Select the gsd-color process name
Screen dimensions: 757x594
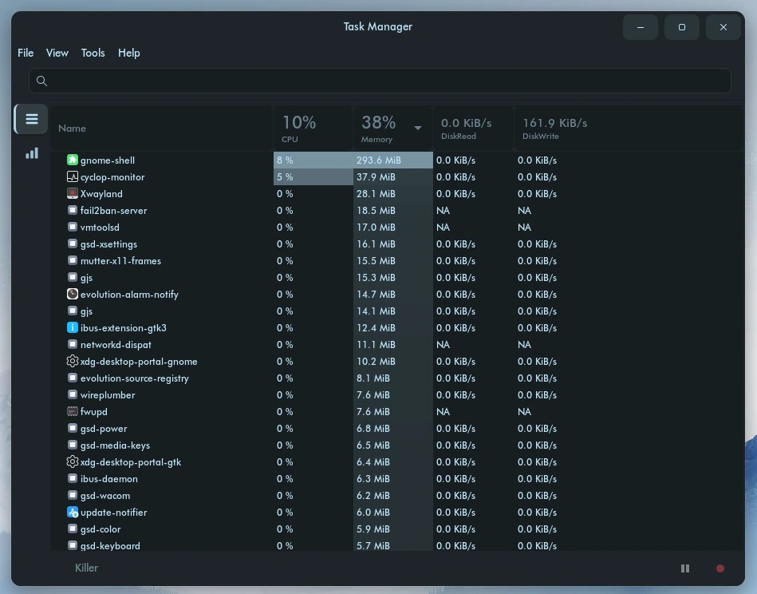(x=101, y=529)
